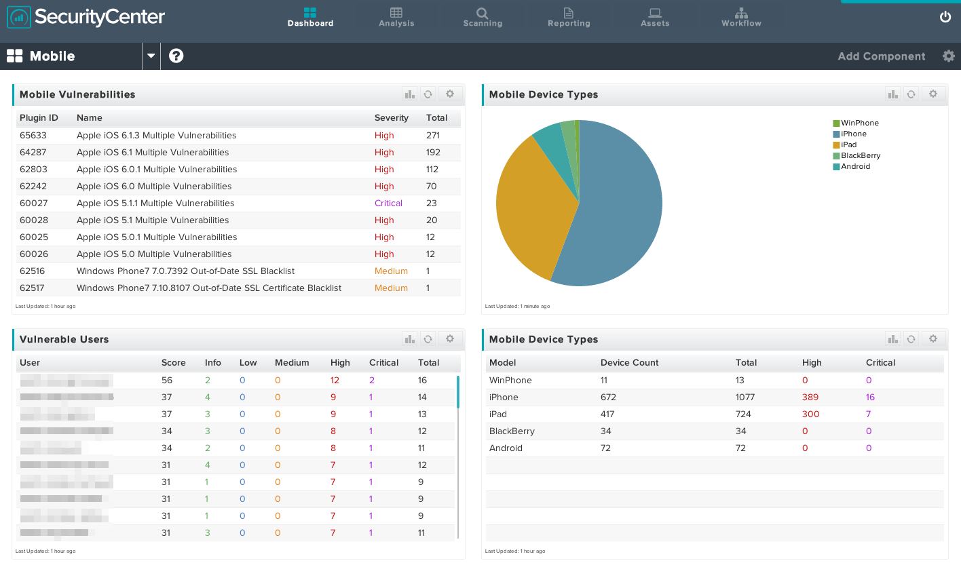Open the Reporting menu
The image size is (961, 563).
coord(569,18)
